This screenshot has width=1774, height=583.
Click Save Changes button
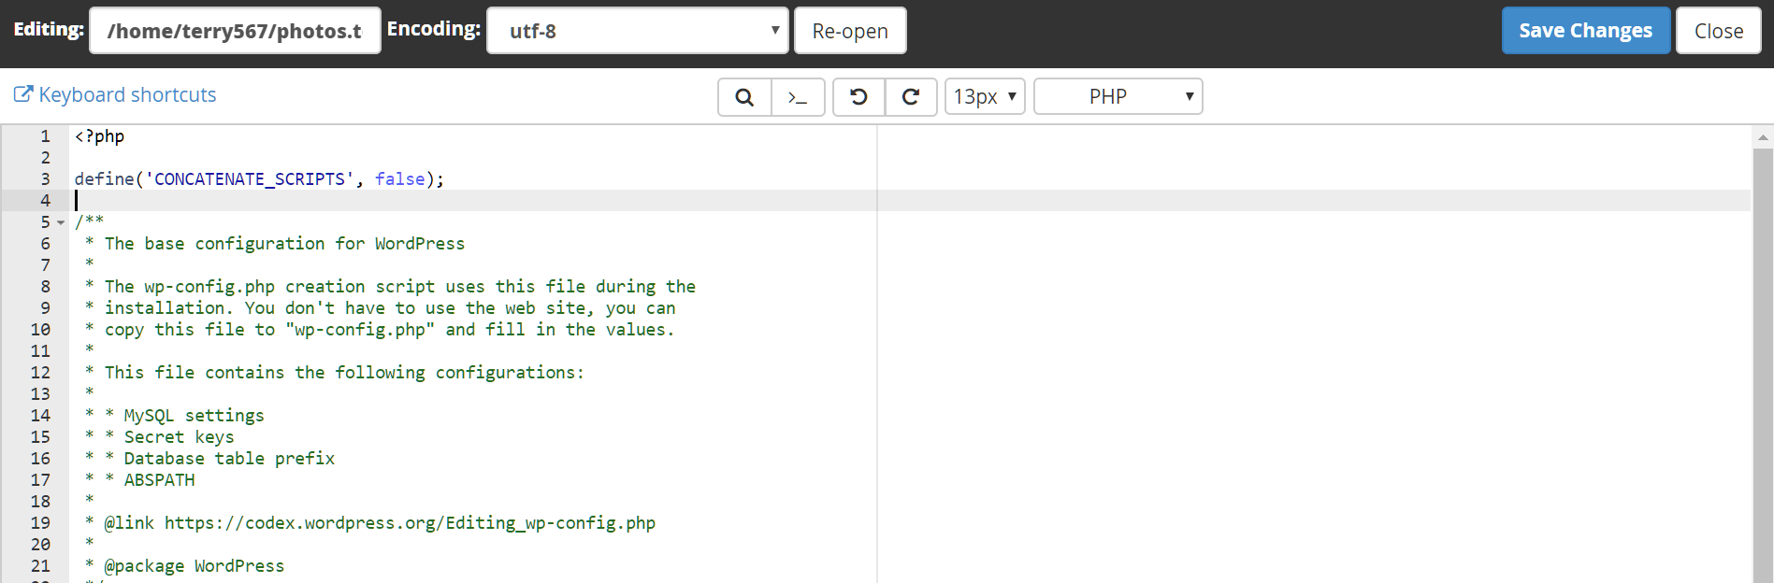tap(1586, 31)
